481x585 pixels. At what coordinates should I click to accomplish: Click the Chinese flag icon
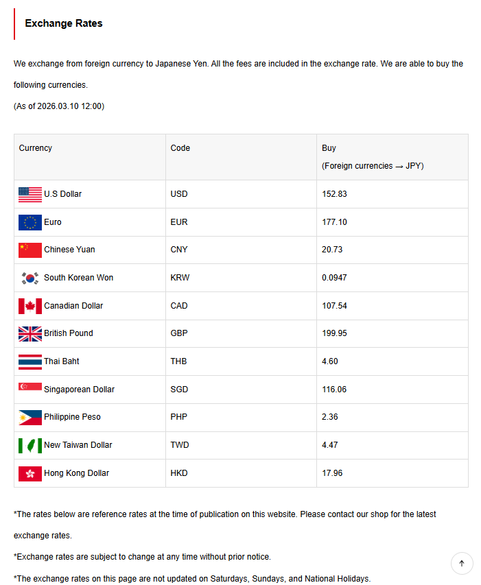coord(30,250)
